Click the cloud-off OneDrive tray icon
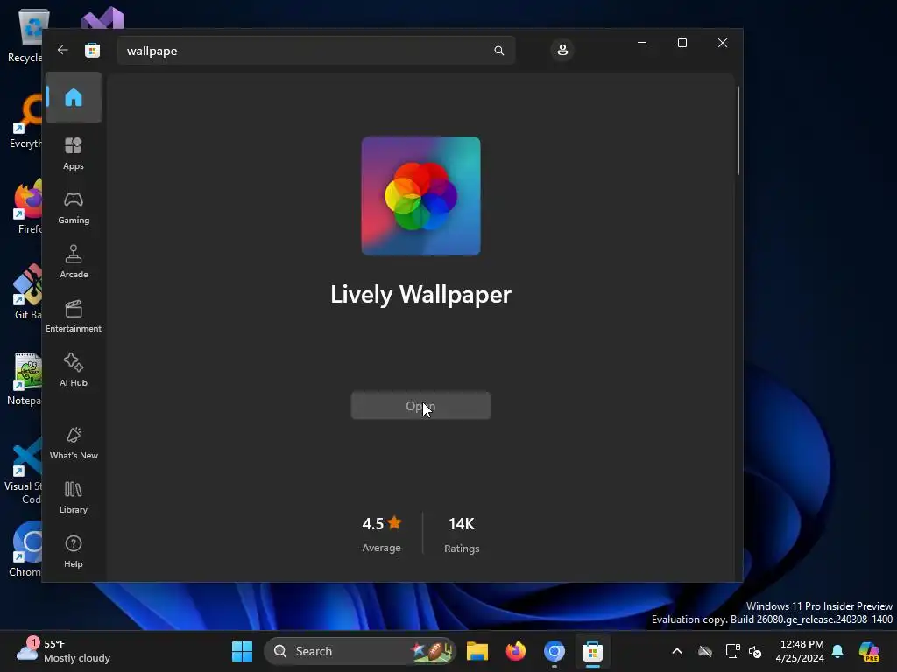 pyautogui.click(x=705, y=651)
